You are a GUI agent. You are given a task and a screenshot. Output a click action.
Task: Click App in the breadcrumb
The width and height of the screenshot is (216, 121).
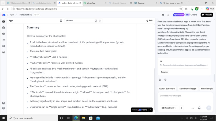coord(12,15)
